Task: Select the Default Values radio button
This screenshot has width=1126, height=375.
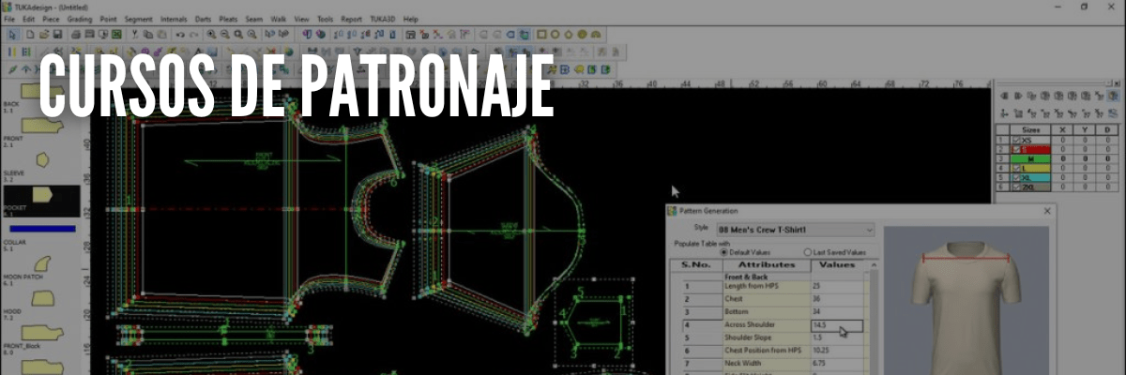Action: pos(723,252)
